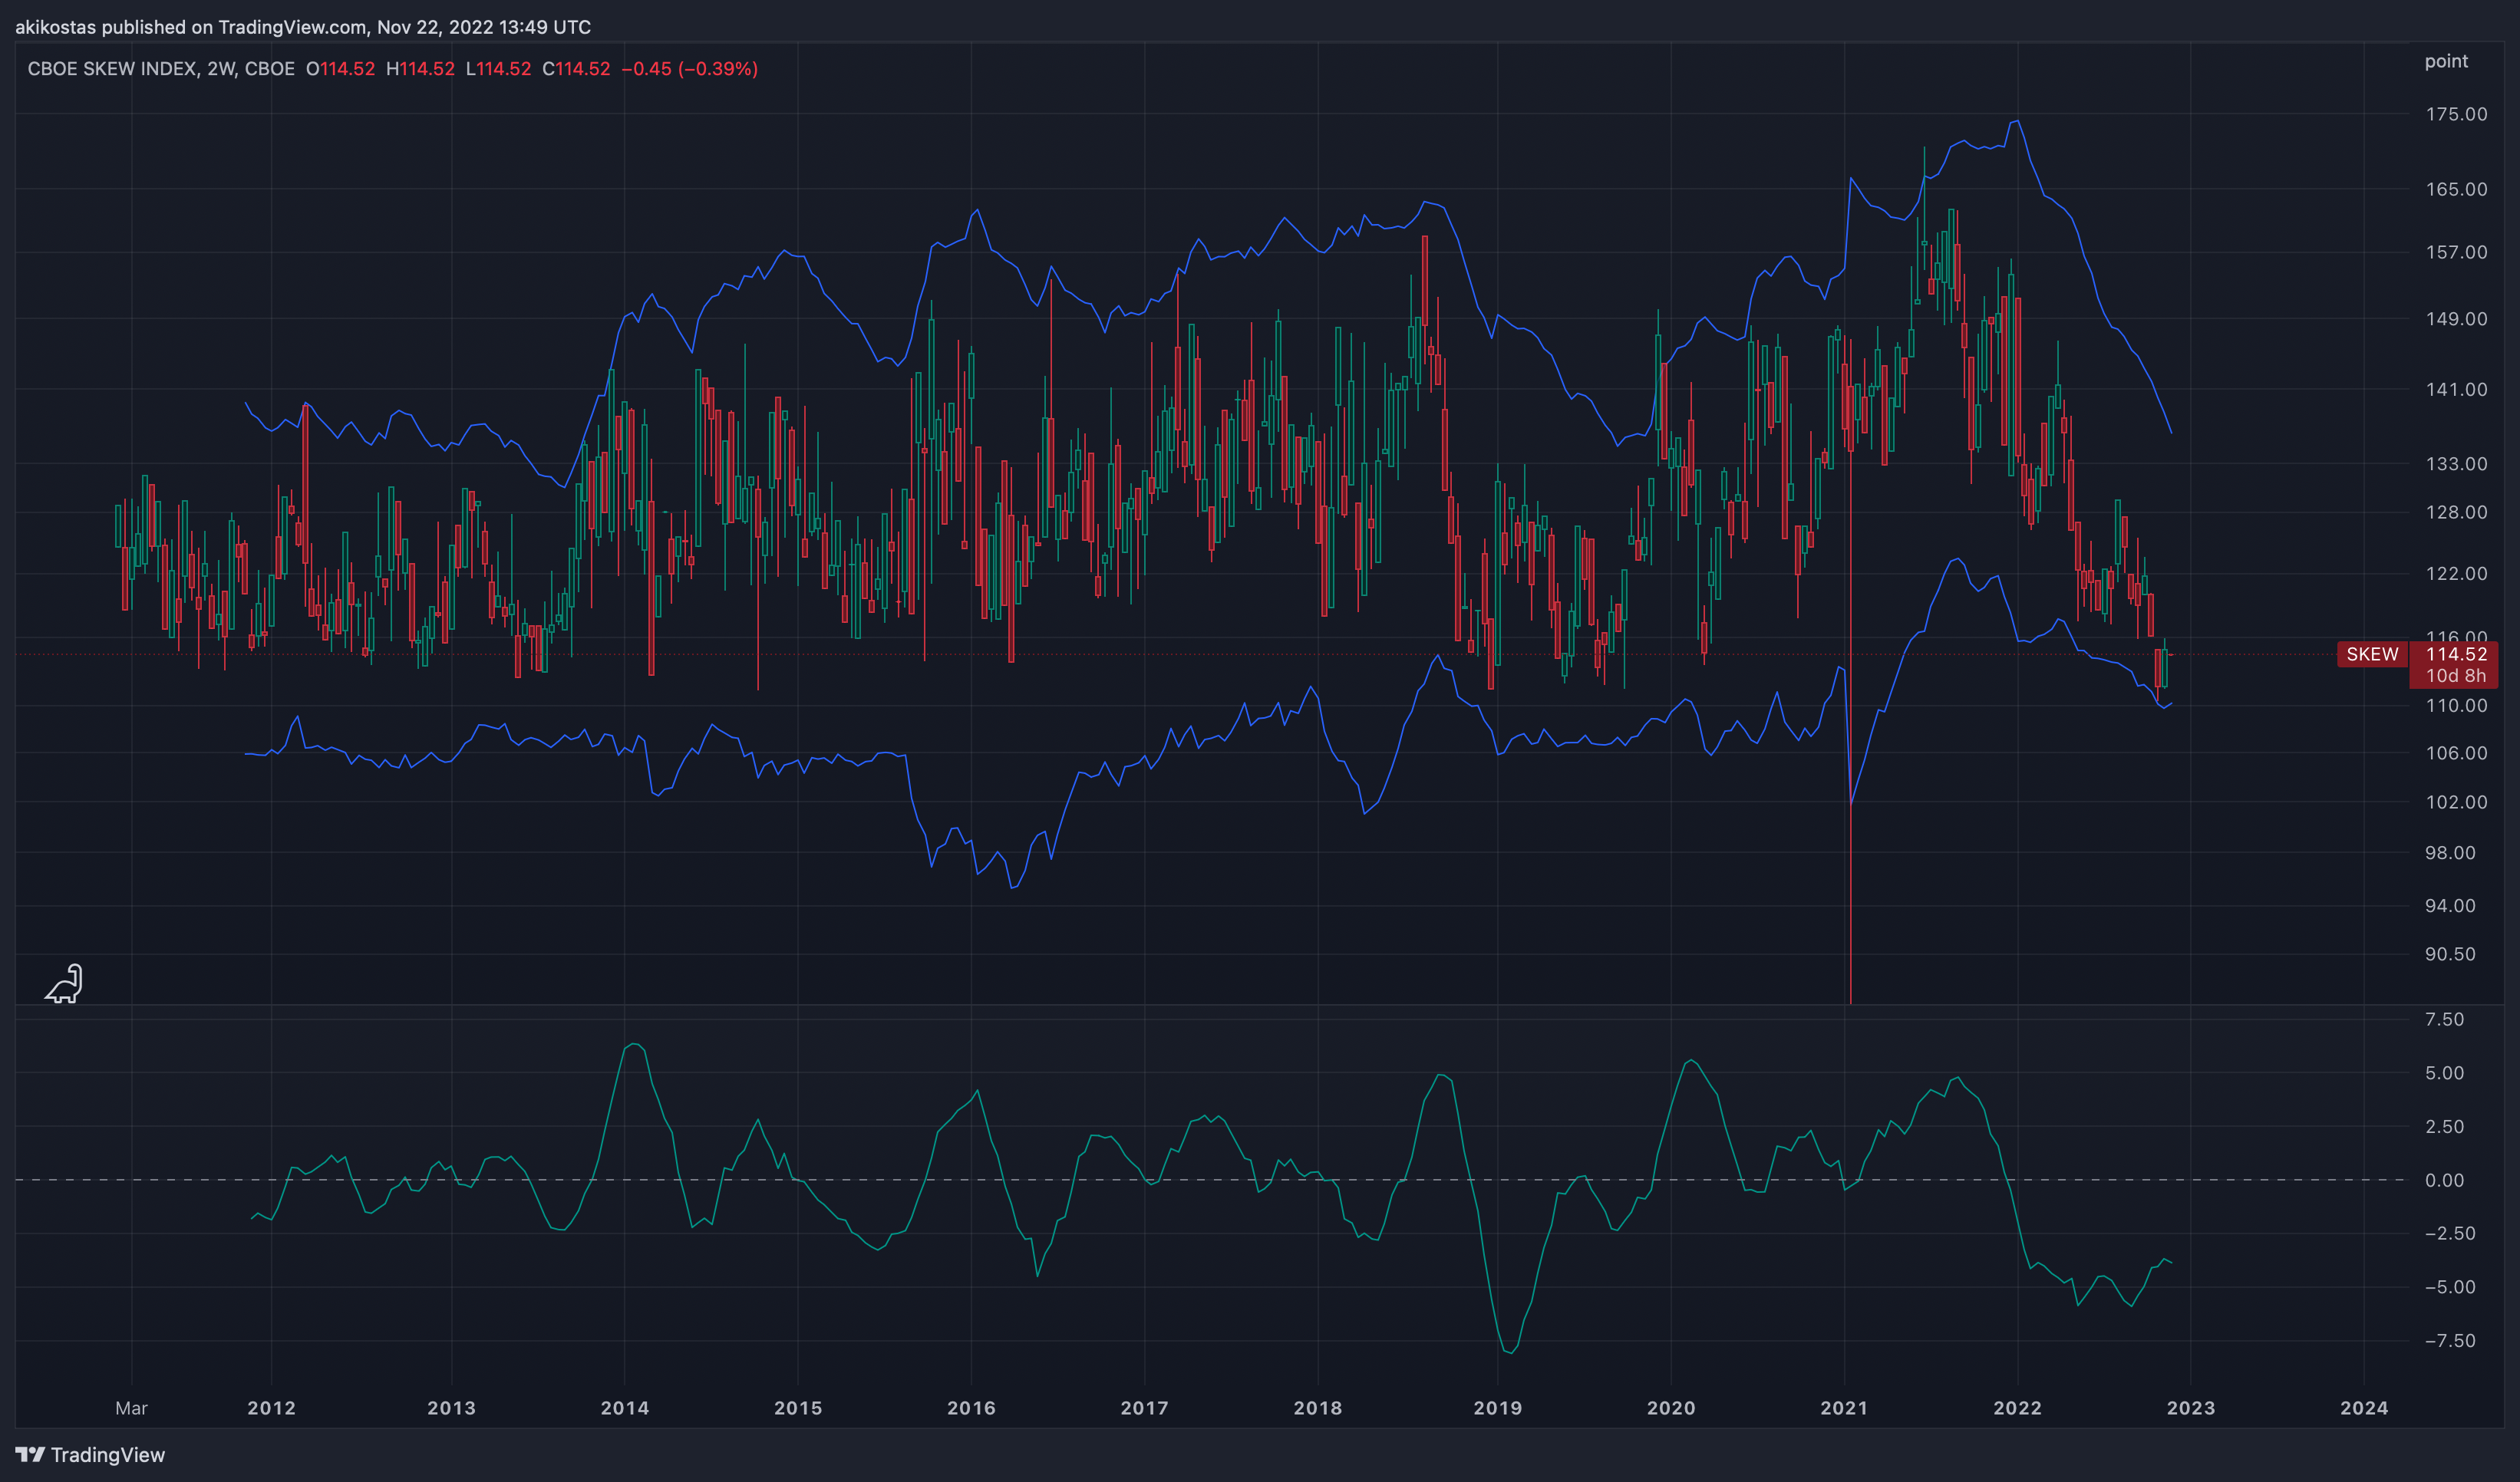Viewport: 2520px width, 1482px height.
Task: Click the 2019 label on time axis
Action: click(x=1498, y=1408)
